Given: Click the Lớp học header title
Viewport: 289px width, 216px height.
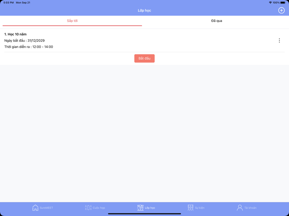Looking at the screenshot, I should tap(144, 10).
